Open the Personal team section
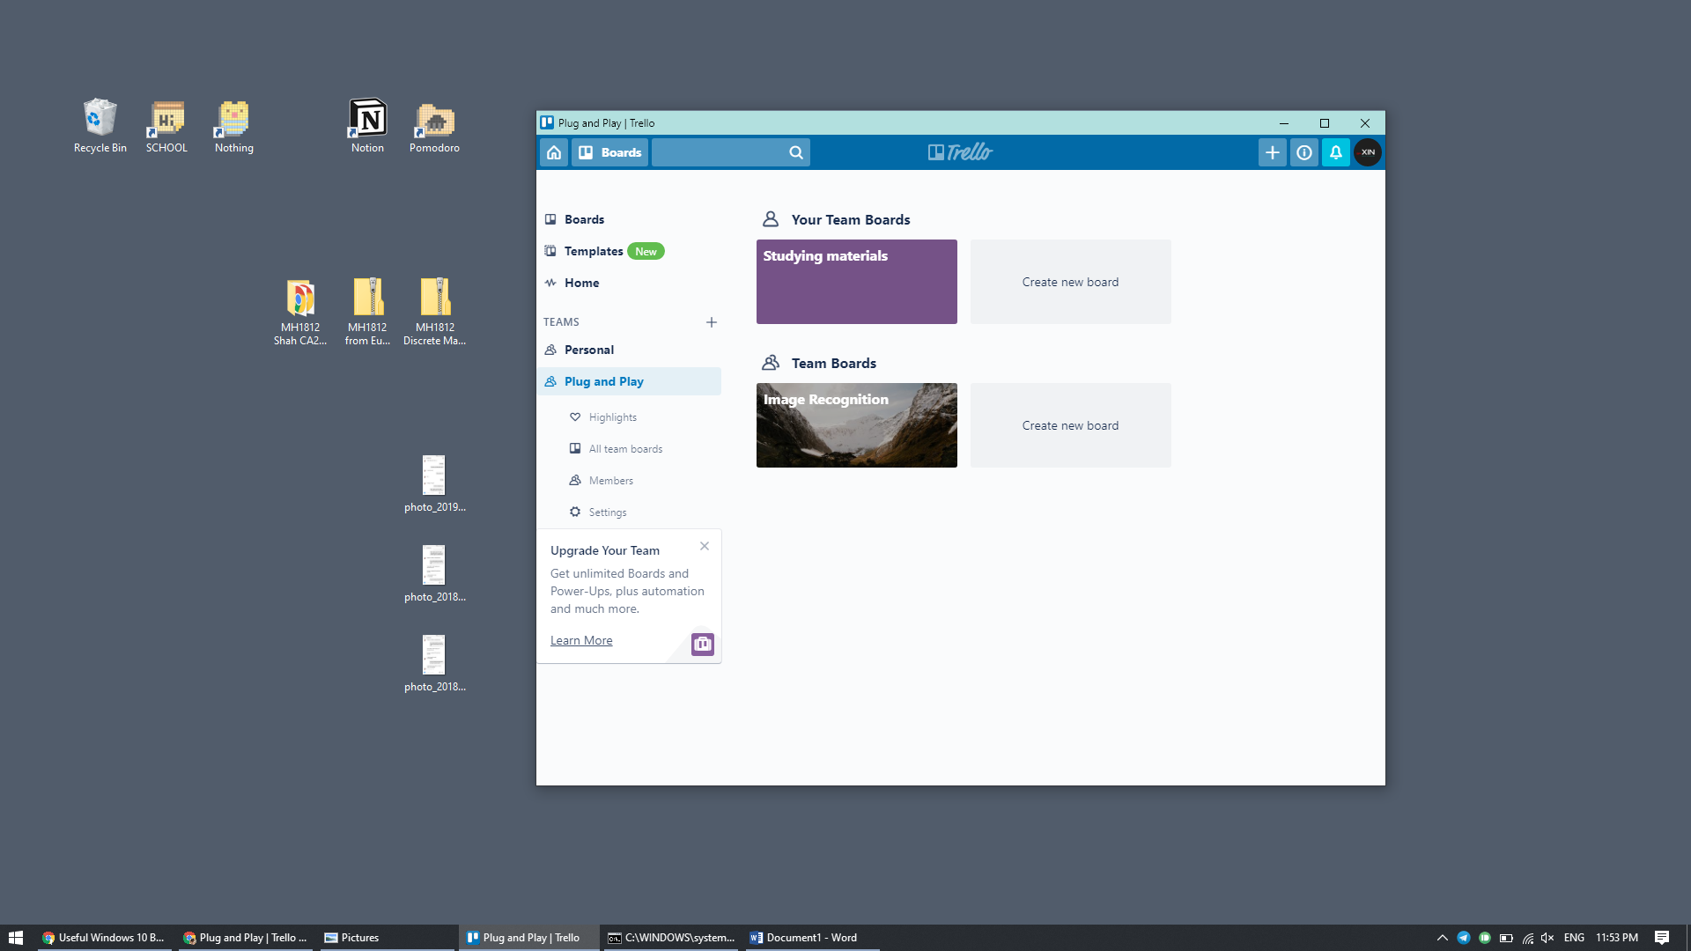Image resolution: width=1691 pixels, height=951 pixels. pyautogui.click(x=589, y=350)
